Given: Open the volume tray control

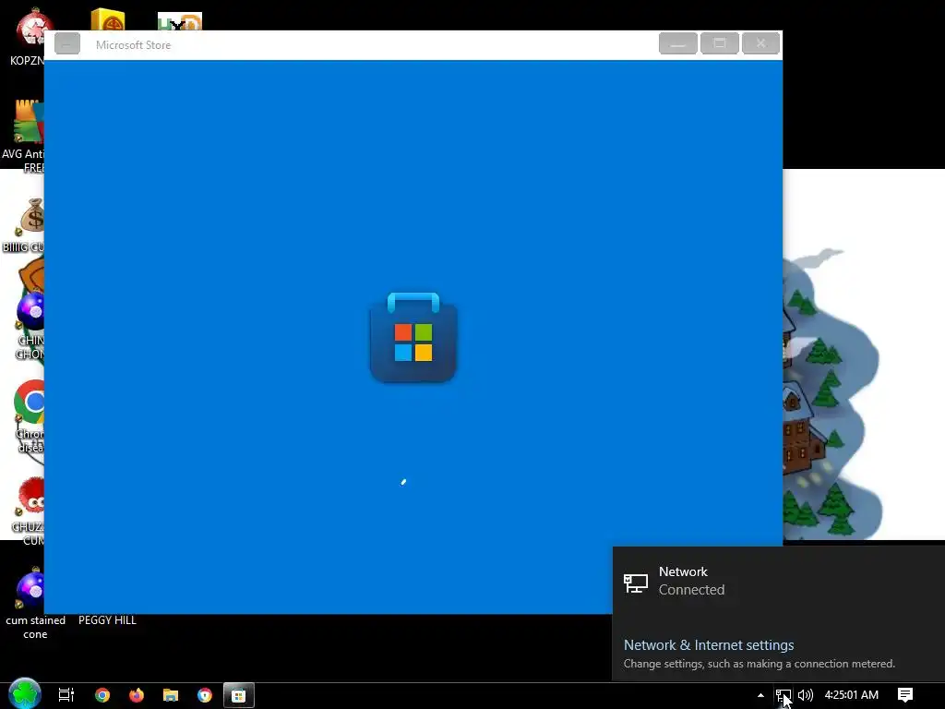Looking at the screenshot, I should tap(805, 695).
